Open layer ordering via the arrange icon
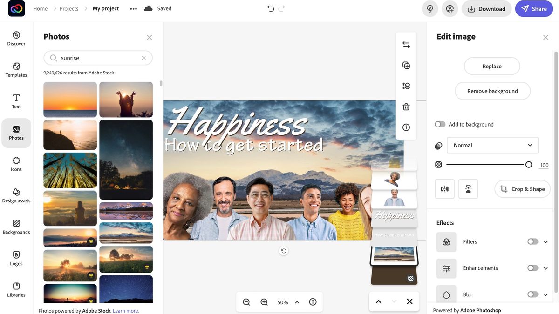This screenshot has width=559, height=314. click(405, 85)
